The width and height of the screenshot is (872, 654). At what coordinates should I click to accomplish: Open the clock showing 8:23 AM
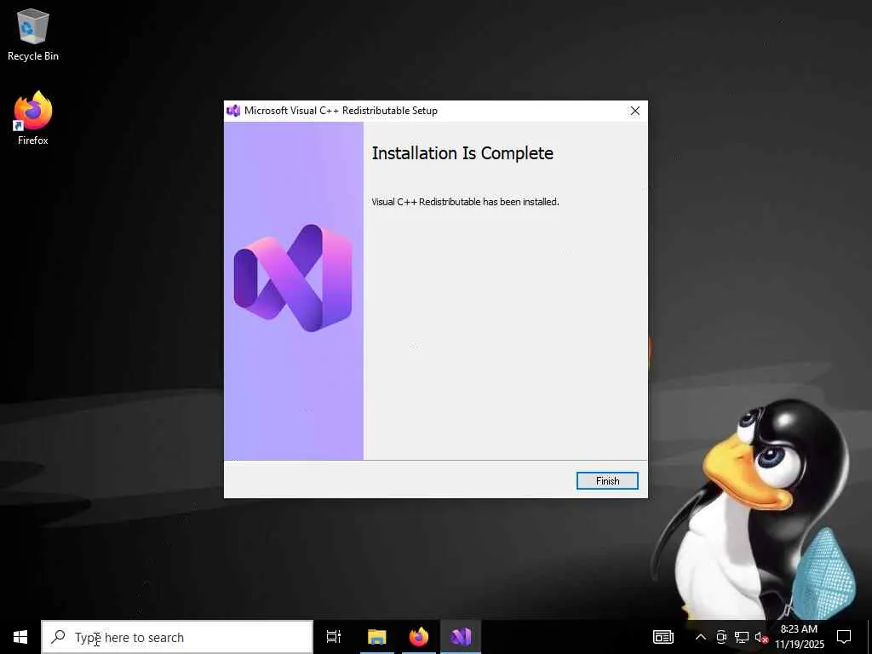pos(799,637)
